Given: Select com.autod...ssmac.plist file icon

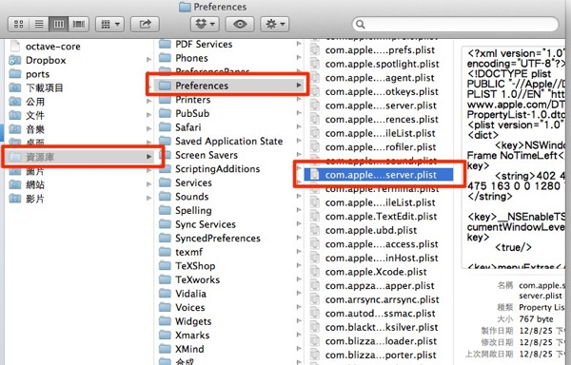Looking at the screenshot, I should point(315,314).
